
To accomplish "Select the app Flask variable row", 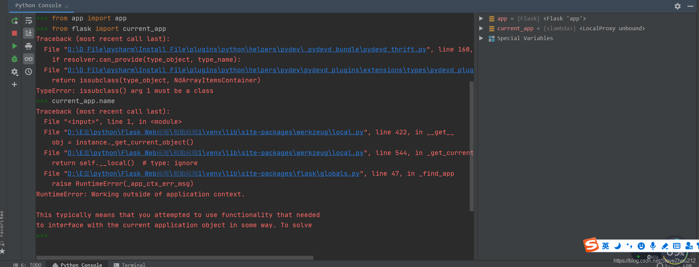I will [587, 18].
